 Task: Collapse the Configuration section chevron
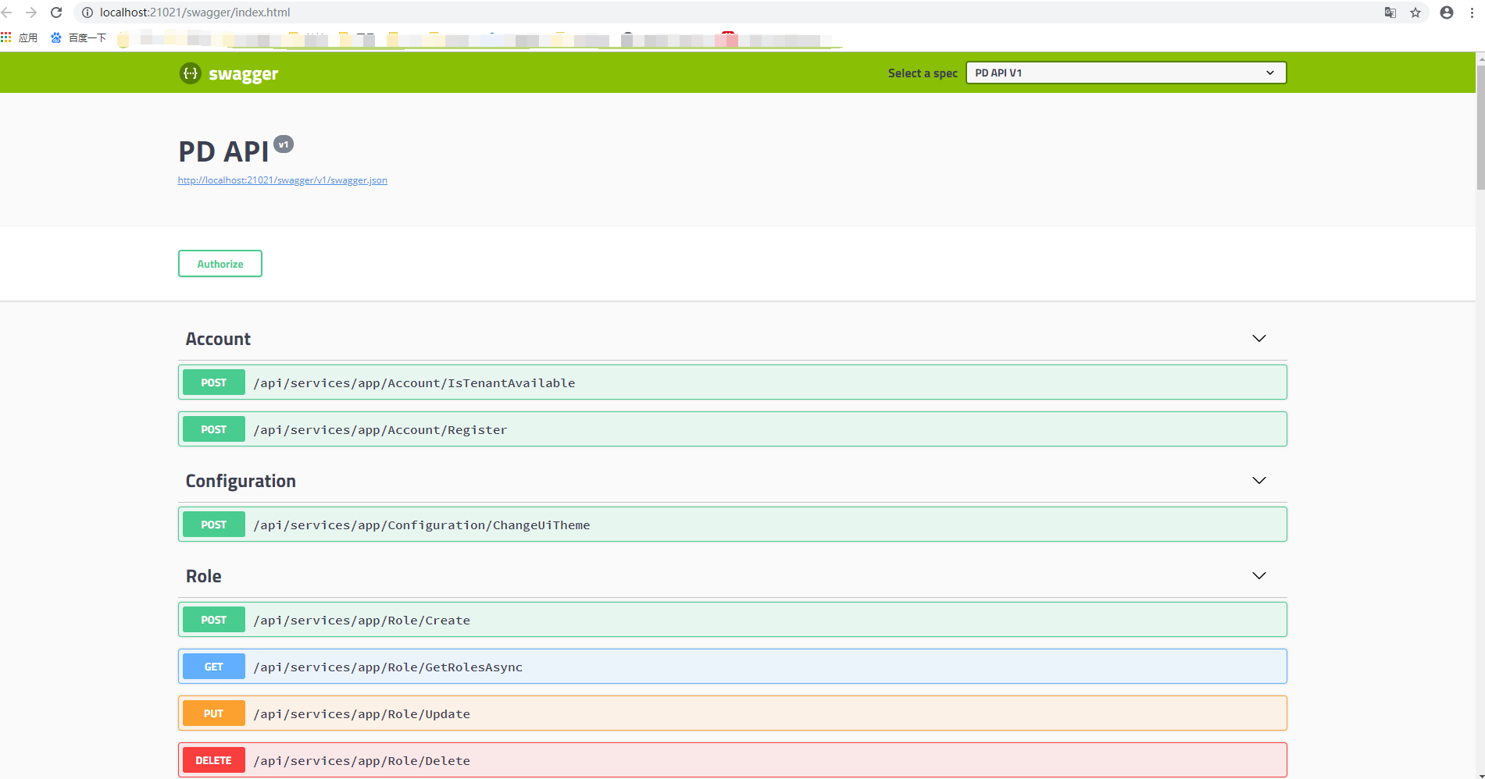(x=1258, y=480)
